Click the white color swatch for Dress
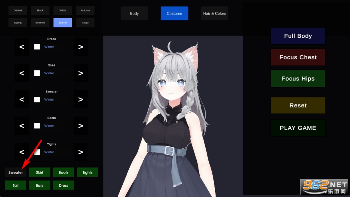Image resolution: width=350 pixels, height=197 pixels. pos(37,47)
